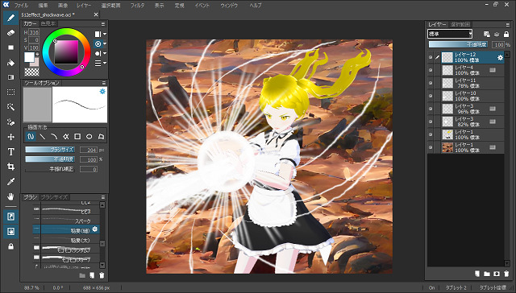Choose the rectangle drawing method
The height and width of the screenshot is (293, 516).
point(77,136)
